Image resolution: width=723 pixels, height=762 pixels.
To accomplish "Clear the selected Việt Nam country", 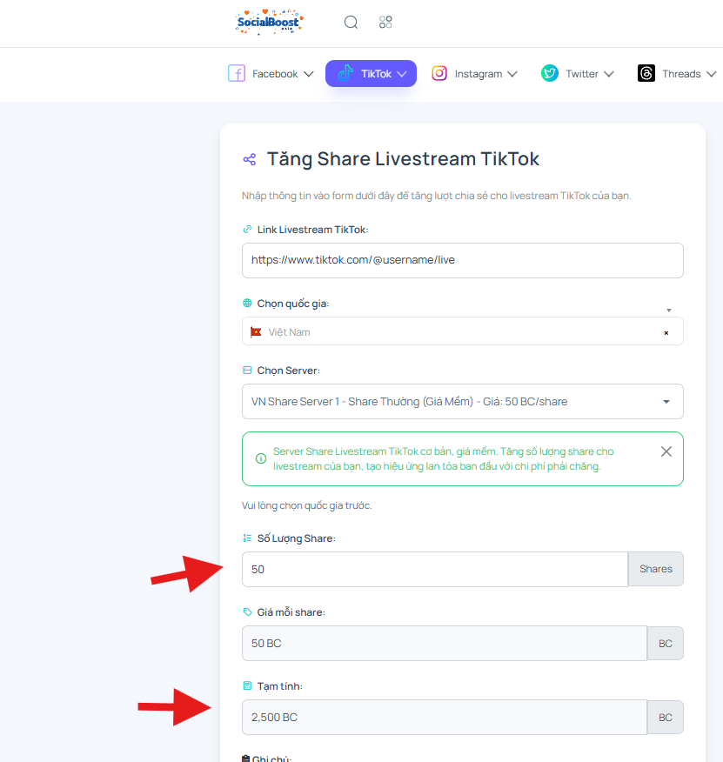I will click(x=666, y=333).
